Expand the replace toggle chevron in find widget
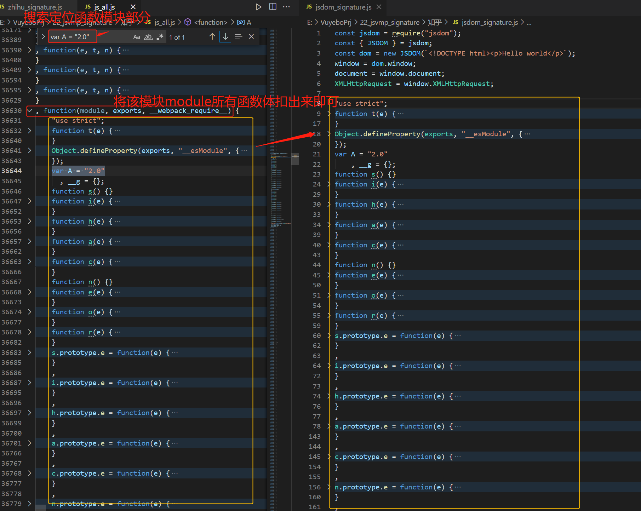The width and height of the screenshot is (641, 511). (43, 36)
